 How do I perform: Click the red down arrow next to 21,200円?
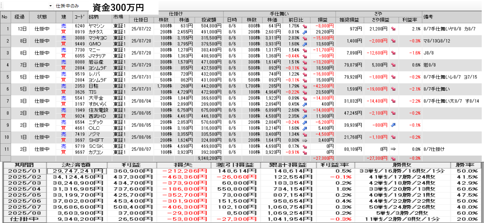pos(393,29)
